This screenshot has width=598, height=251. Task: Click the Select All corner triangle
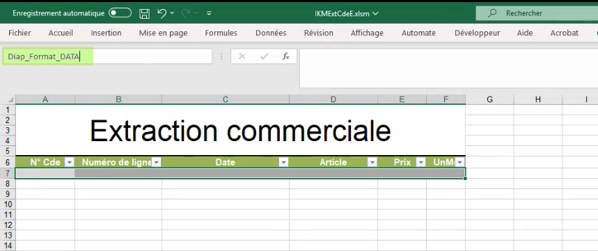tap(10, 100)
